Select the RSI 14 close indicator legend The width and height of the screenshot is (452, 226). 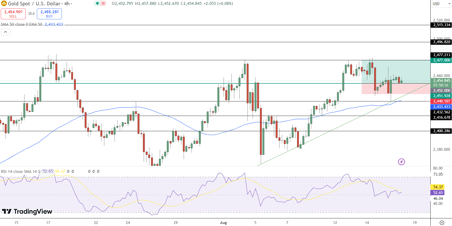(20, 171)
